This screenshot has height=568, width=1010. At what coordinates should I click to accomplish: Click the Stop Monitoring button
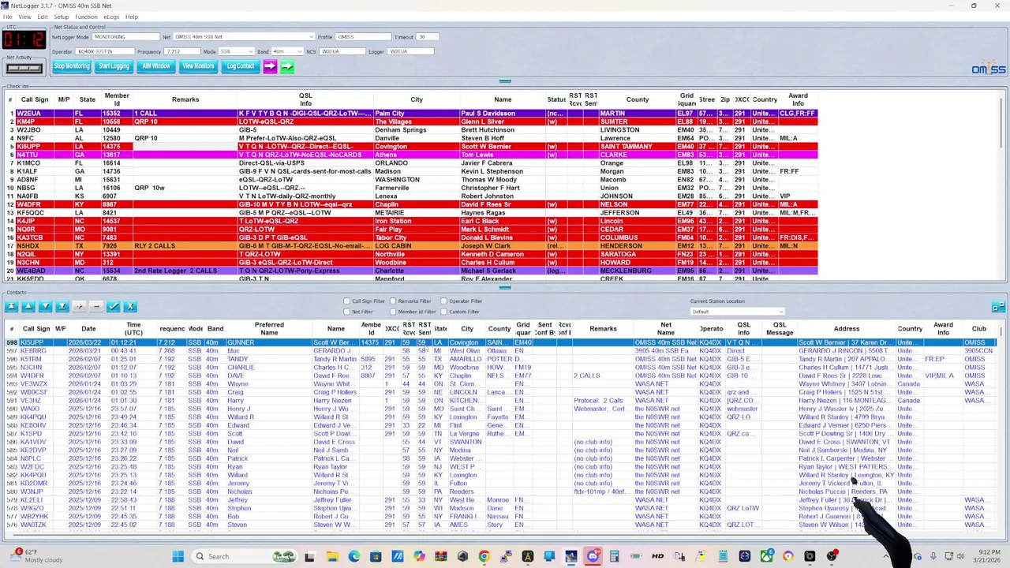point(72,66)
